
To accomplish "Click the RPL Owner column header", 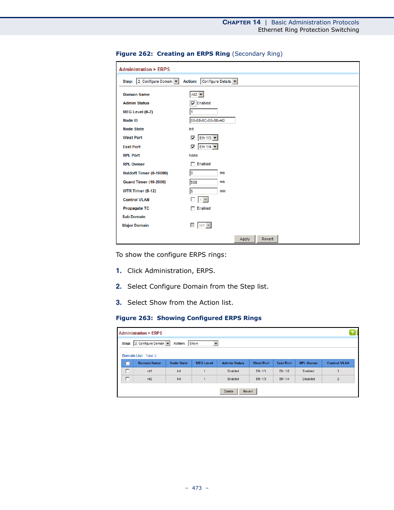I will pyautogui.click(x=309, y=363).
